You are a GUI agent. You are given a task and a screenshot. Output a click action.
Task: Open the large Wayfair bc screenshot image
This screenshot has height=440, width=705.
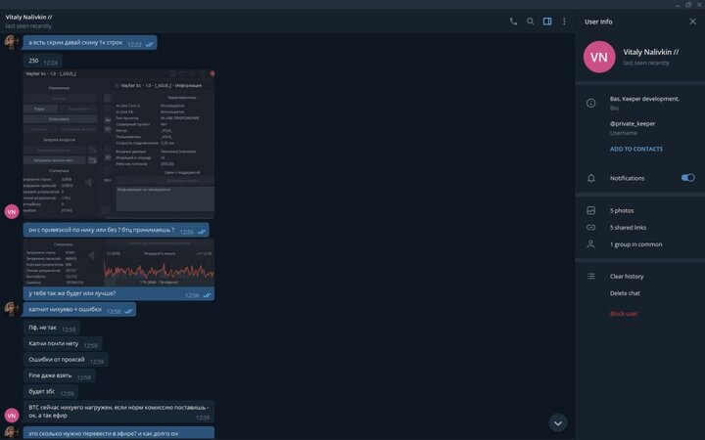(118, 142)
